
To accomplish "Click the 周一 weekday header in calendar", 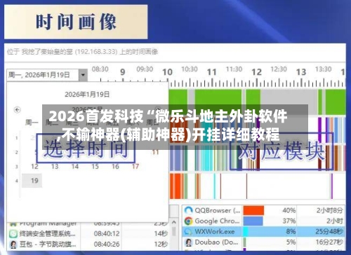I will [32, 123].
